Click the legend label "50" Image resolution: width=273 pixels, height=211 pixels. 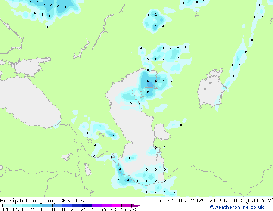coord(133,209)
